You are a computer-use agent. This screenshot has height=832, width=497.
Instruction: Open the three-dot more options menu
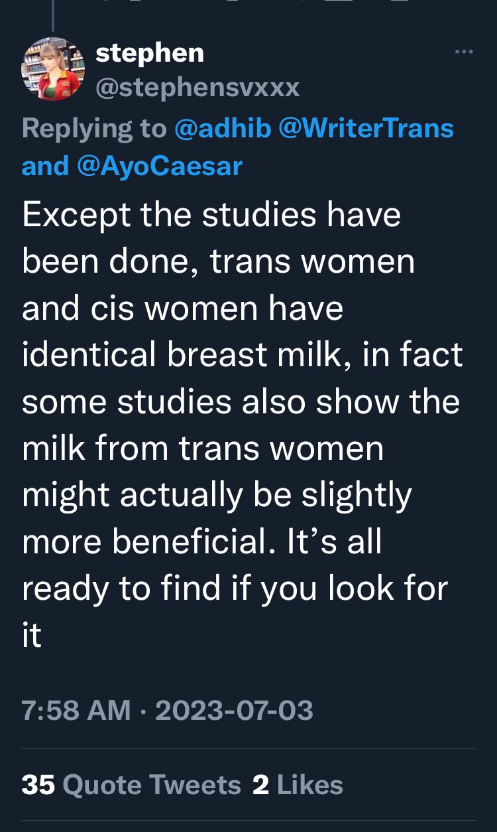(x=463, y=52)
